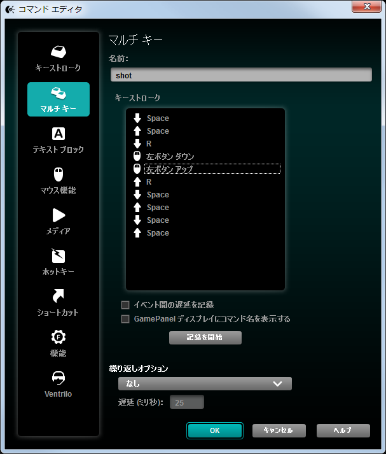
Task: Confirm with the OK button
Action: pyautogui.click(x=215, y=430)
